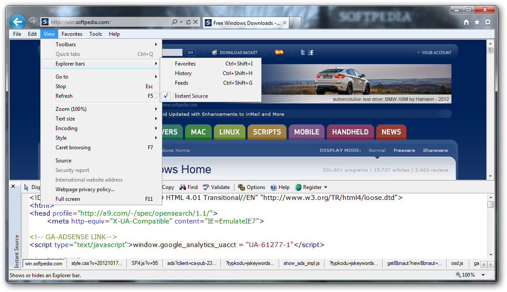This screenshot has height=292, width=507.
Task: Click the Facebook icon on the page
Action: point(311,52)
